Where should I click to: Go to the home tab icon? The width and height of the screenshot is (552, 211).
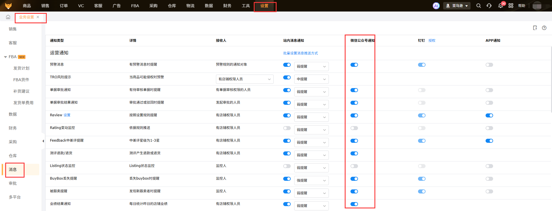click(x=8, y=17)
